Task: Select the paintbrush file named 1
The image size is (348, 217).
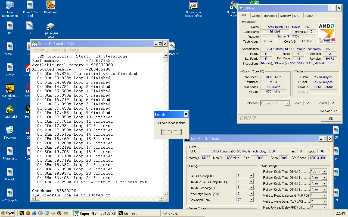Action: pyautogui.click(x=30, y=28)
